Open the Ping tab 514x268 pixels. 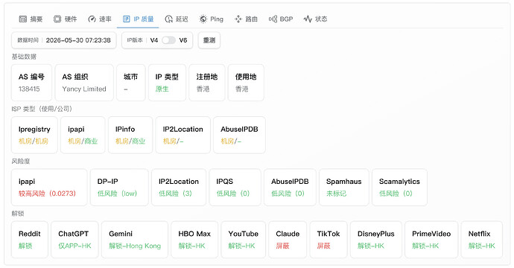point(212,19)
